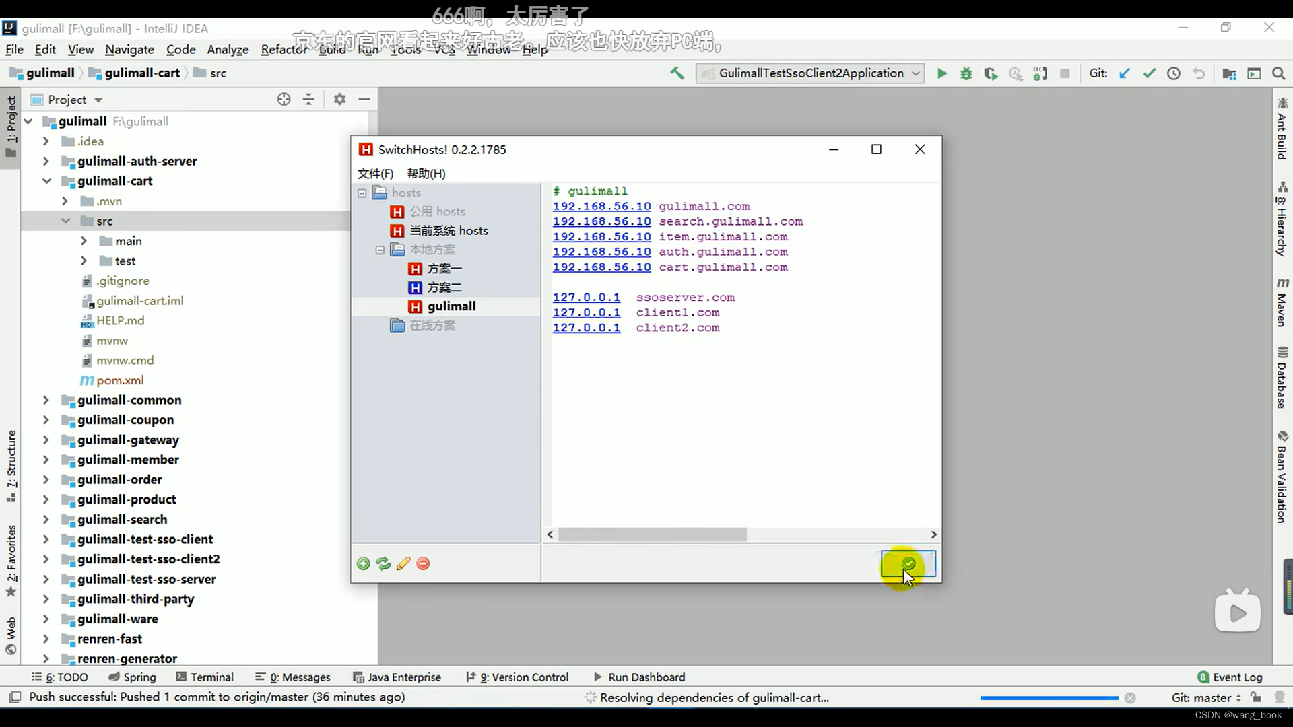
Task: Open pom.xml in gulimall-cart
Action: (x=112, y=380)
